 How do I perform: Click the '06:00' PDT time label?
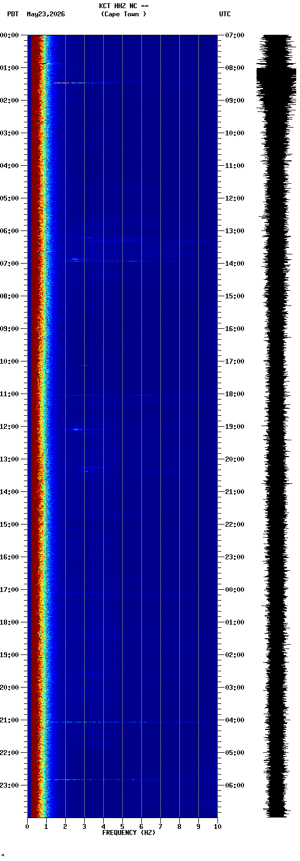pos(9,231)
